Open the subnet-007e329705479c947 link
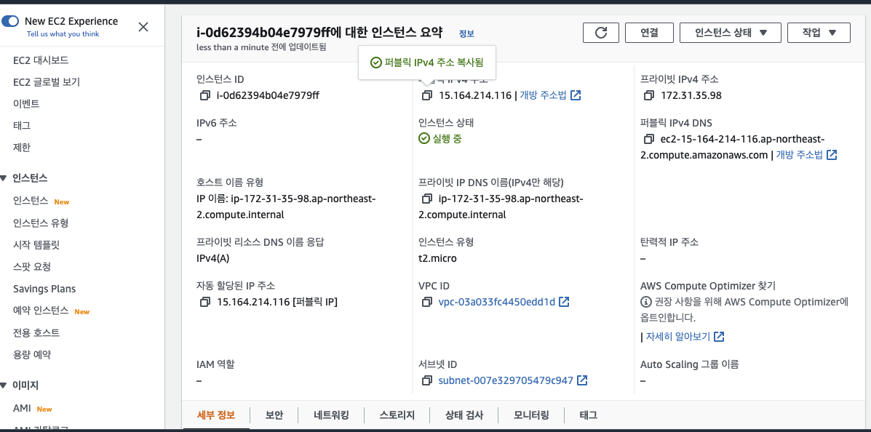The height and width of the screenshot is (432, 871). click(506, 381)
